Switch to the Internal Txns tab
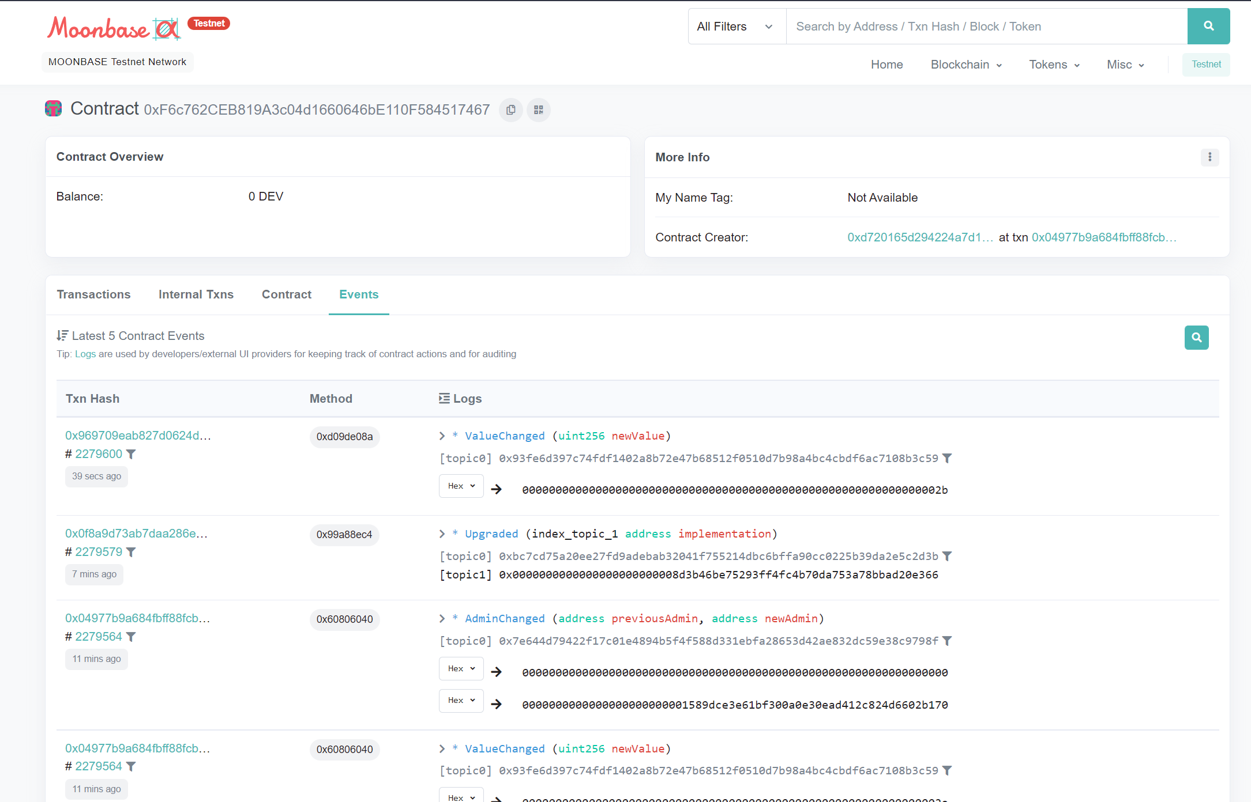The width and height of the screenshot is (1251, 802). tap(196, 294)
